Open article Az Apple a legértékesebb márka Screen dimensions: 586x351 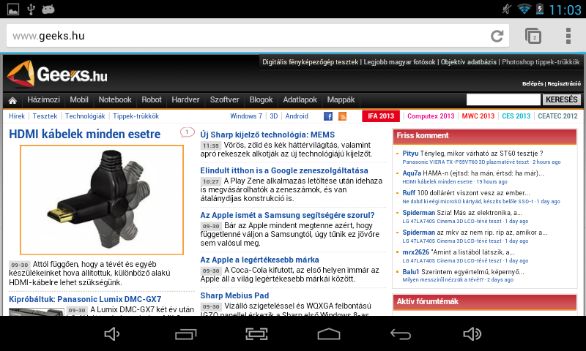(260, 260)
